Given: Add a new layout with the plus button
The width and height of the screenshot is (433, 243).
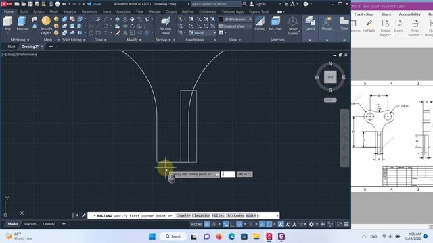Looking at the screenshot, I should [x=64, y=224].
